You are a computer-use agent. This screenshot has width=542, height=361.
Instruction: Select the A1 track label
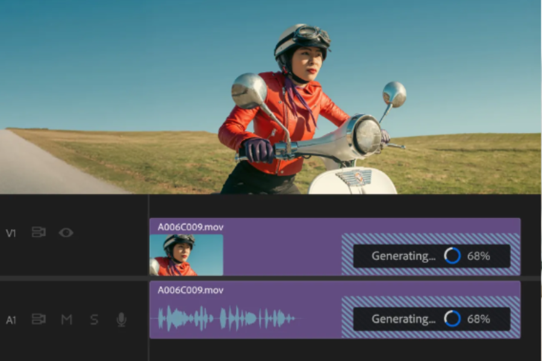tap(11, 320)
